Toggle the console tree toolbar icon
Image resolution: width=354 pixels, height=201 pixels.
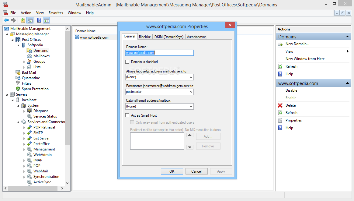tap(30, 20)
